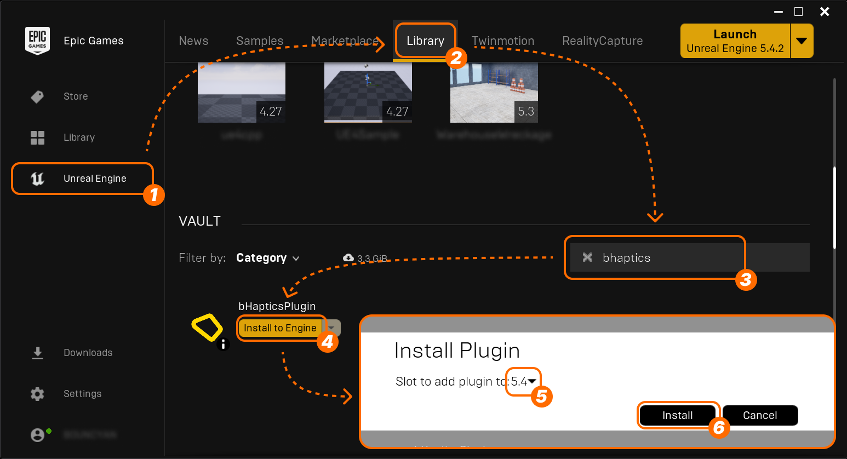
Task: Switch to the Library tab
Action: (425, 41)
